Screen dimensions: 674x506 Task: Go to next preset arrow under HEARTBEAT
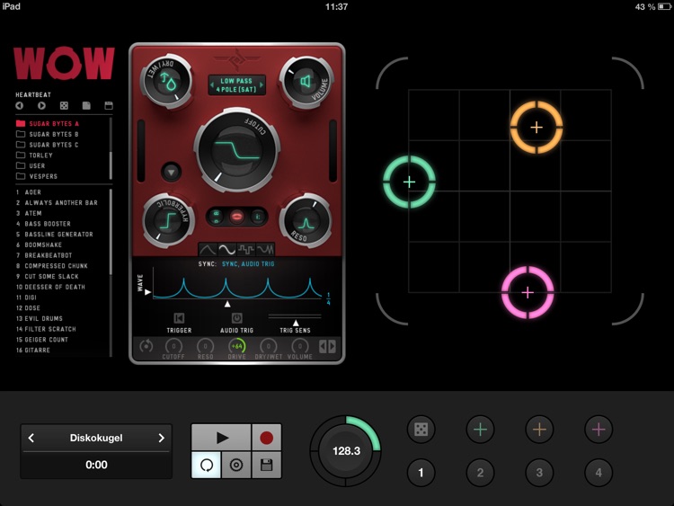point(41,106)
